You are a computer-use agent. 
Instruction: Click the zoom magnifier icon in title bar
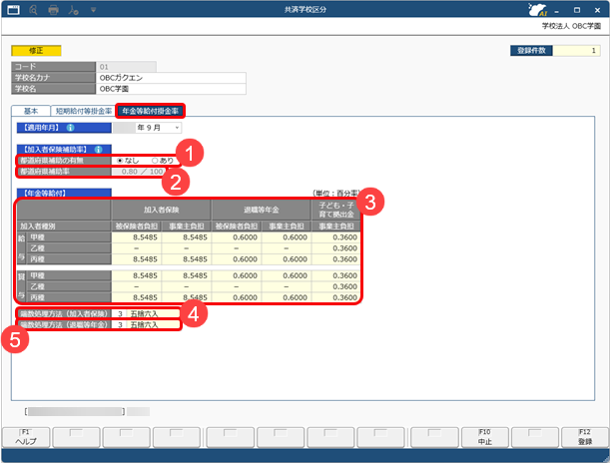[34, 9]
